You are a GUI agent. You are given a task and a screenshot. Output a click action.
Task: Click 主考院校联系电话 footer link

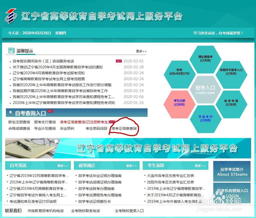(86, 211)
